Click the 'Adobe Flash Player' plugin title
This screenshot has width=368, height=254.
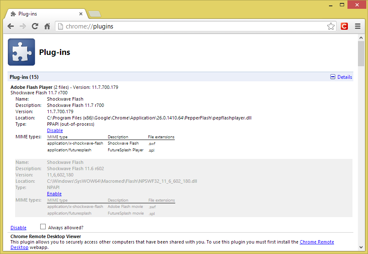31,87
